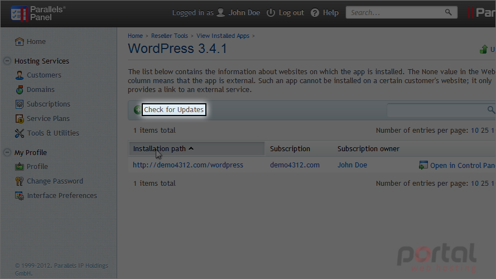
Task: Open the View Installed Apps breadcrumb
Action: (223, 36)
